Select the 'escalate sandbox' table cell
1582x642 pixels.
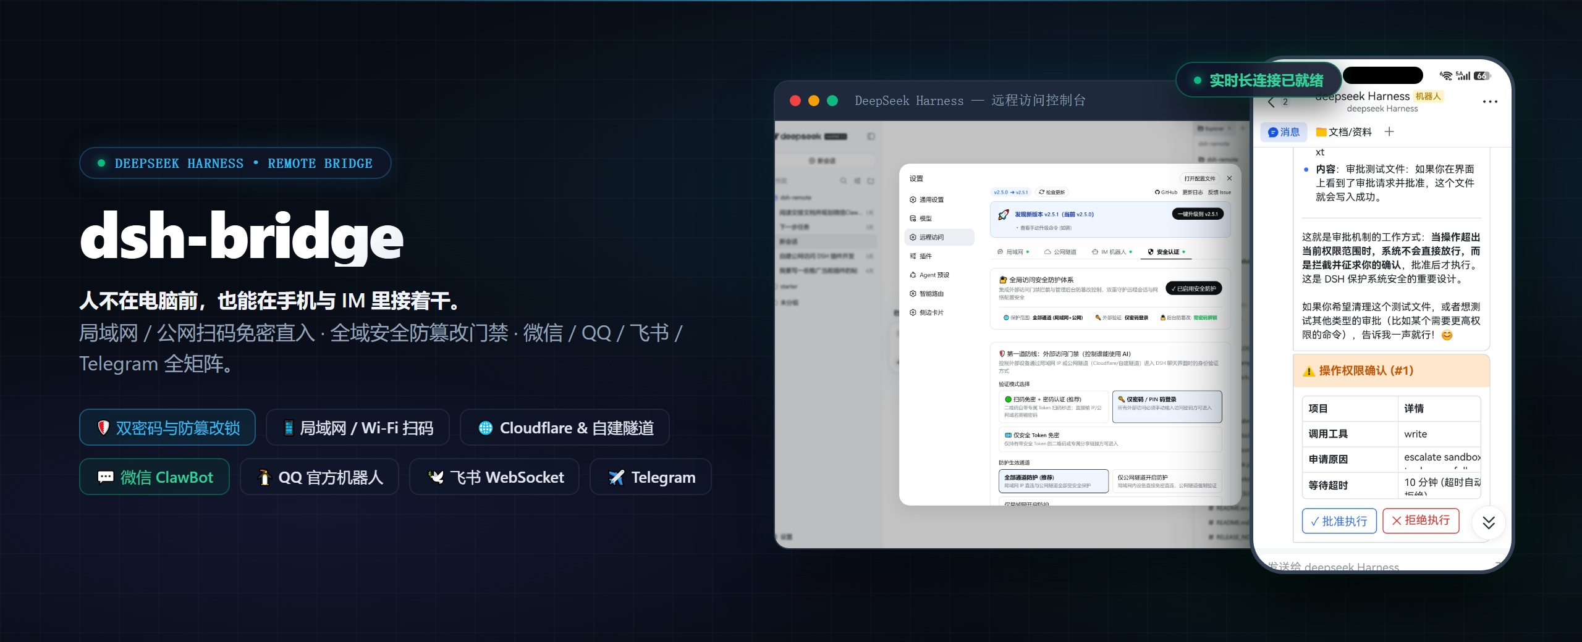pyautogui.click(x=1439, y=459)
